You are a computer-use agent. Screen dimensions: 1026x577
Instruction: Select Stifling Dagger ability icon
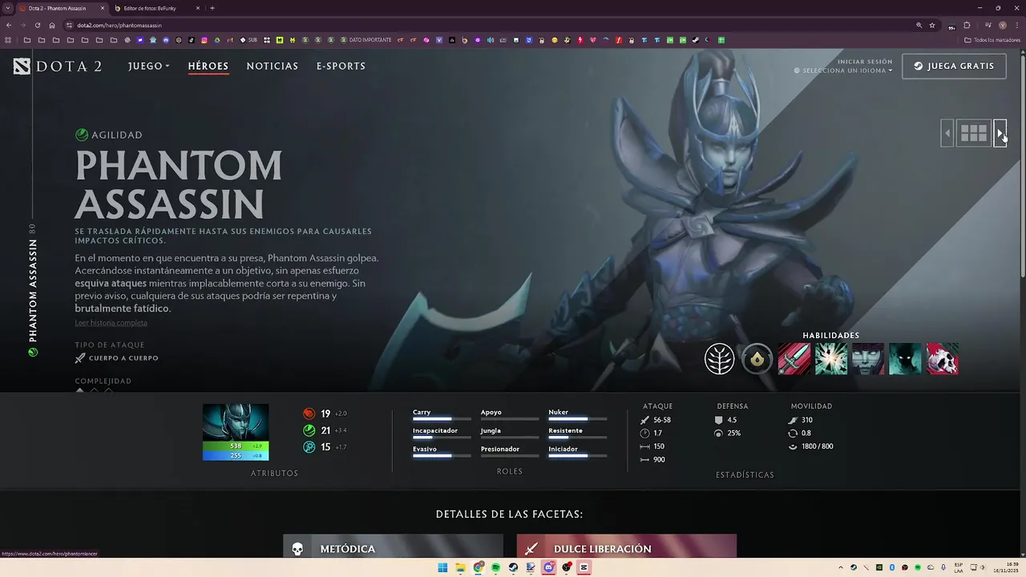click(794, 359)
